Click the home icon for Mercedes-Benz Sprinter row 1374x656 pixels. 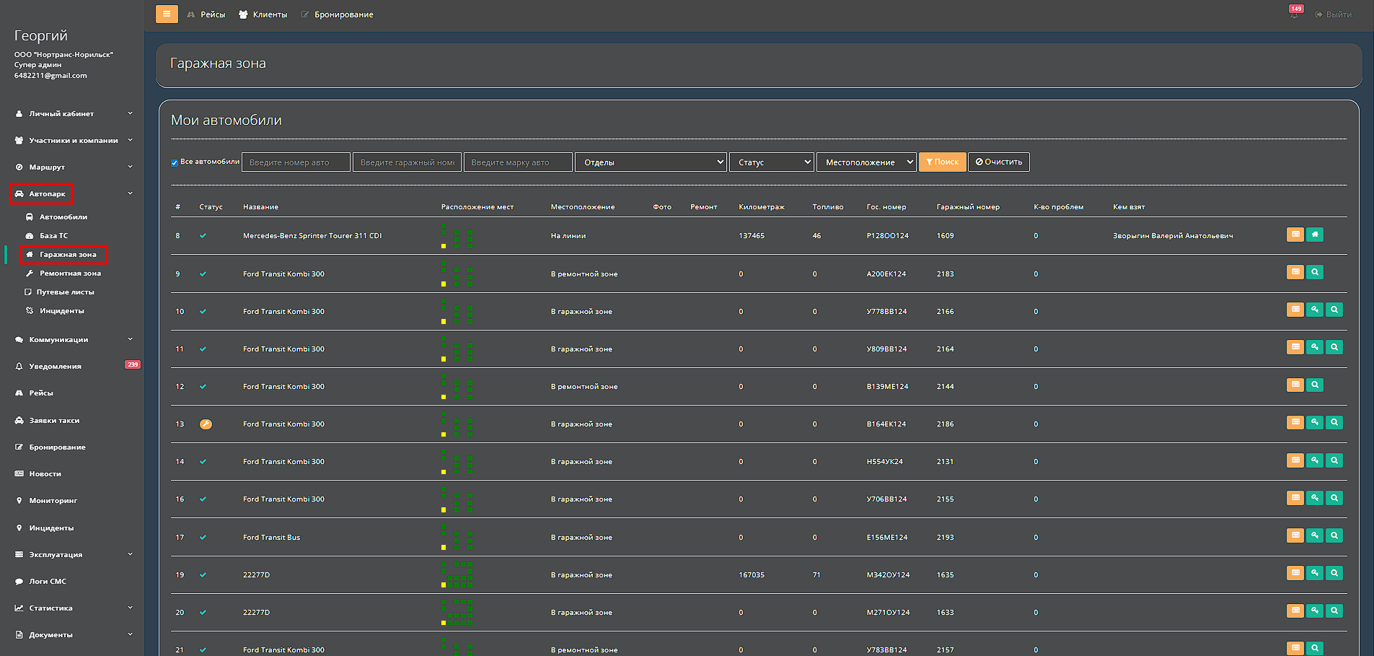pos(1315,235)
